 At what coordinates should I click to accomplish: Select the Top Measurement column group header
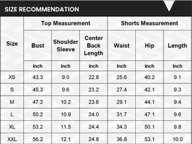click(66, 23)
